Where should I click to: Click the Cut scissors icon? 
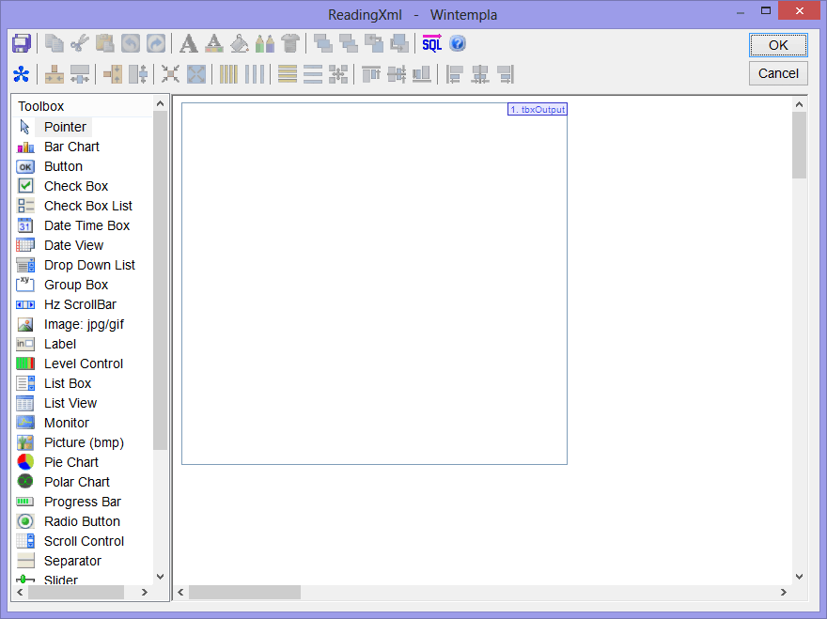[x=80, y=44]
